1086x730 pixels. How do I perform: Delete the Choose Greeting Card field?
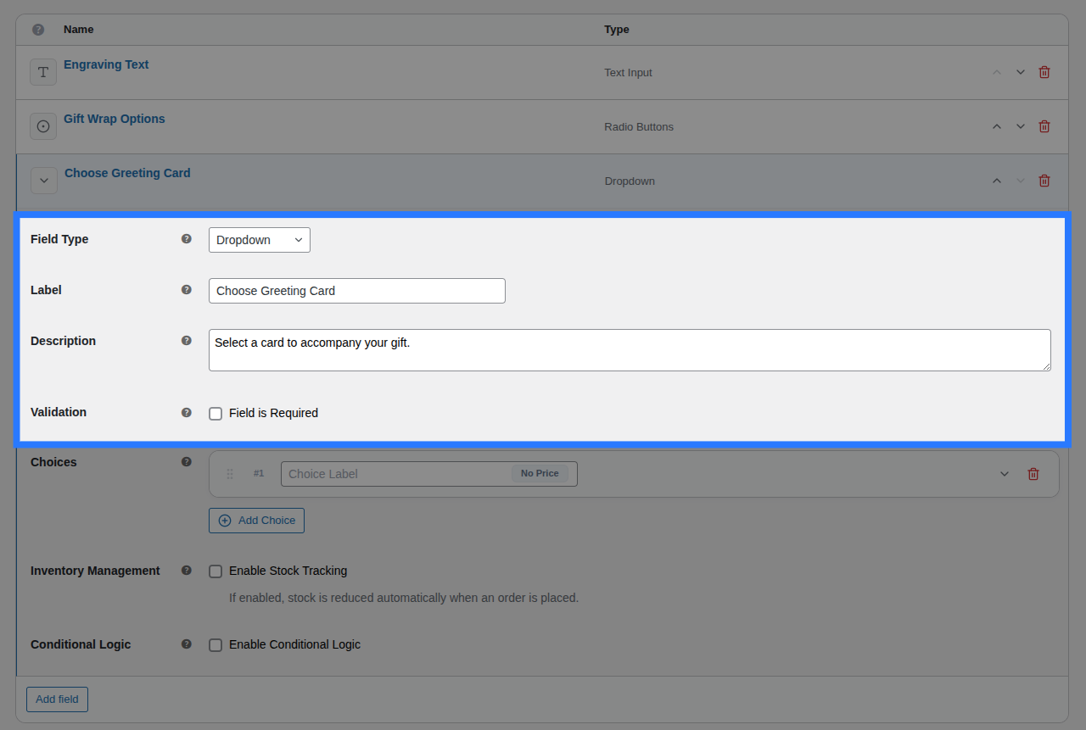coord(1044,181)
